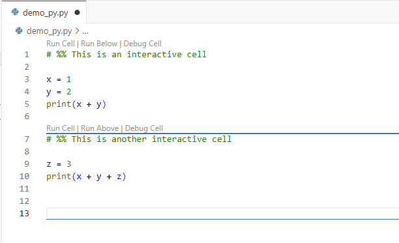Click into the empty active line 13

[223, 214]
